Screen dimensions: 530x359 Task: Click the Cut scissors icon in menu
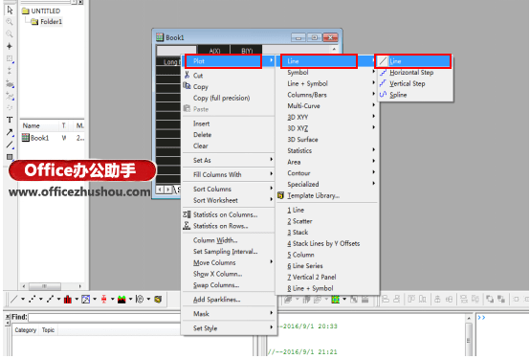(187, 75)
